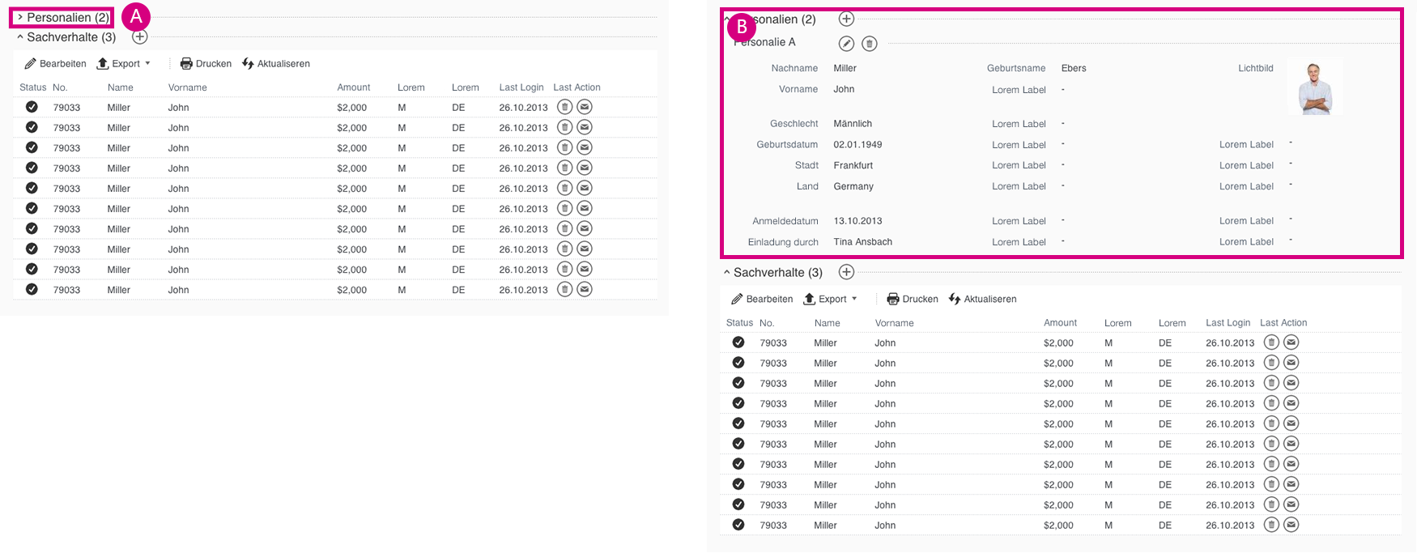The width and height of the screenshot is (1417, 553).
Task: Toggle status checkmark in first left row
Action: click(32, 107)
